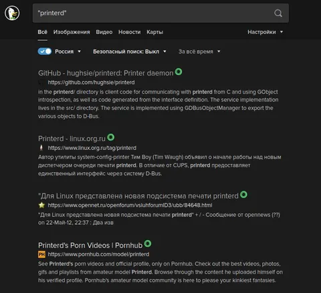Image resolution: width=321 pixels, height=293 pixels.
Task: Click green badge next to linux.org.ru title
Action: click(110, 137)
